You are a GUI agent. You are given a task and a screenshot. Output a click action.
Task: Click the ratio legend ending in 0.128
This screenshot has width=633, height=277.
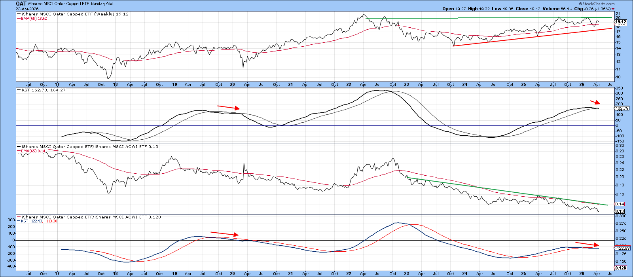91,217
